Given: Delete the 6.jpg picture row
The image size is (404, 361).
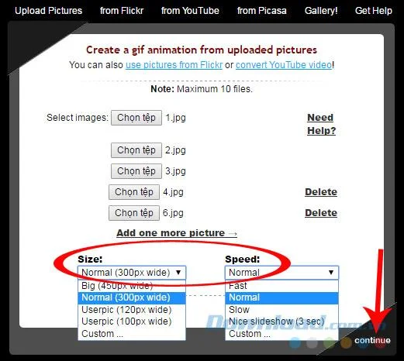Looking at the screenshot, I should (321, 213).
